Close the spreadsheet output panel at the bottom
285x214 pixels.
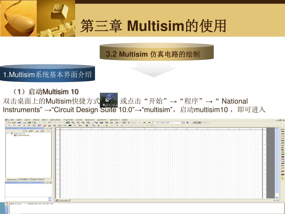(7, 203)
